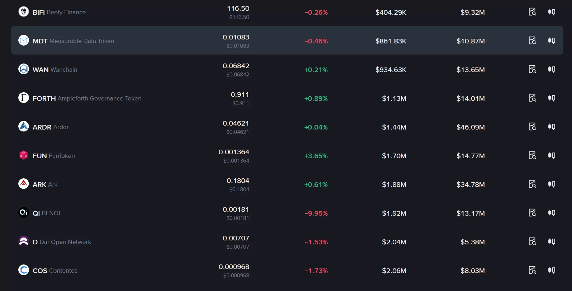Screen dimensions: 572x291
Task: Open details icon for Dar Open Network
Action: 532,241
